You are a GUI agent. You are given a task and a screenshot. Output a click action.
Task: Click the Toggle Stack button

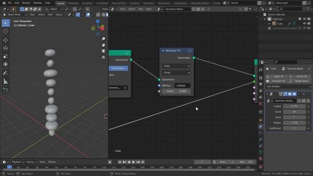pyautogui.click(x=300, y=81)
